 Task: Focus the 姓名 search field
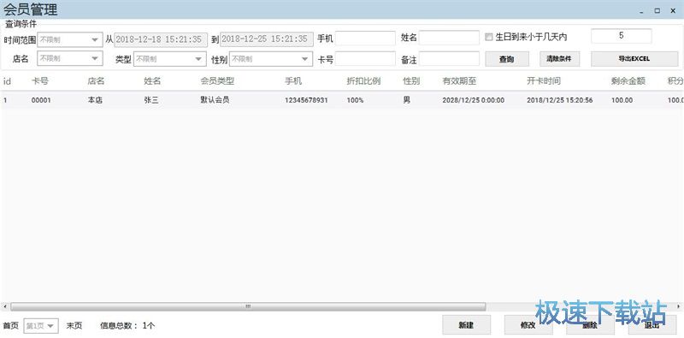pos(450,38)
